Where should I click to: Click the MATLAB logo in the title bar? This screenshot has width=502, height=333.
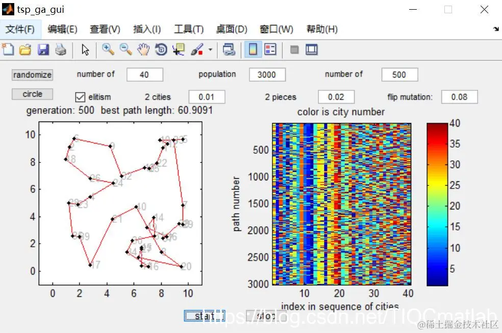click(x=8, y=9)
